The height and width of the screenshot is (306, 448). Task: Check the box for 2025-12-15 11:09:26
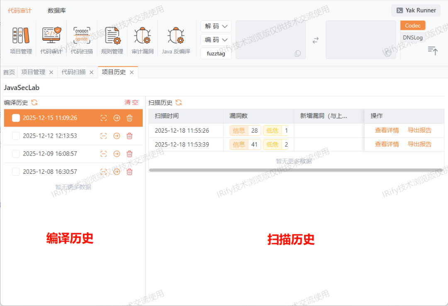click(x=16, y=118)
